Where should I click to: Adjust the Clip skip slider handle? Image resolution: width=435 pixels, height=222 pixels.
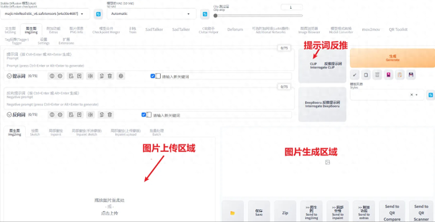[x=215, y=16]
